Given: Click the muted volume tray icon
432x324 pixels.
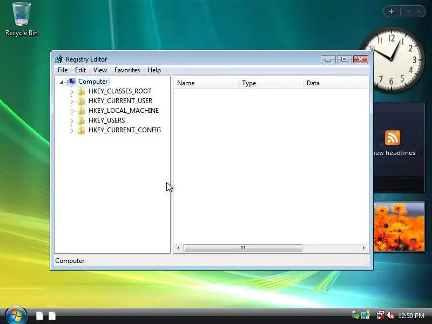Looking at the screenshot, I should pyautogui.click(x=390, y=315).
